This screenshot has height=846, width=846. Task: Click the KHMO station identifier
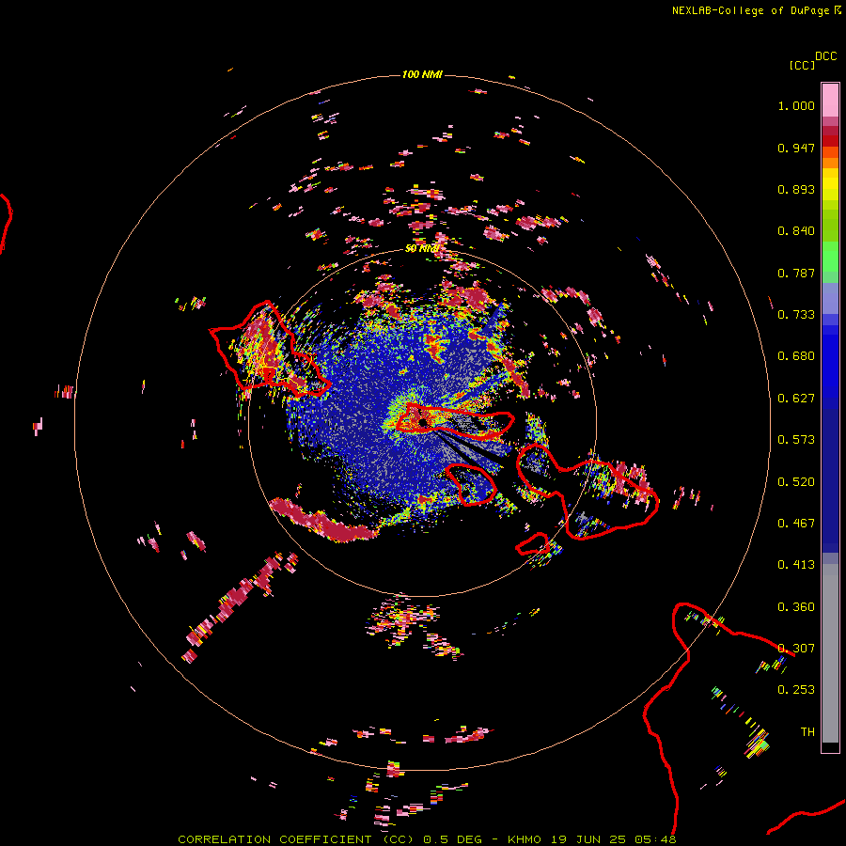[x=525, y=839]
